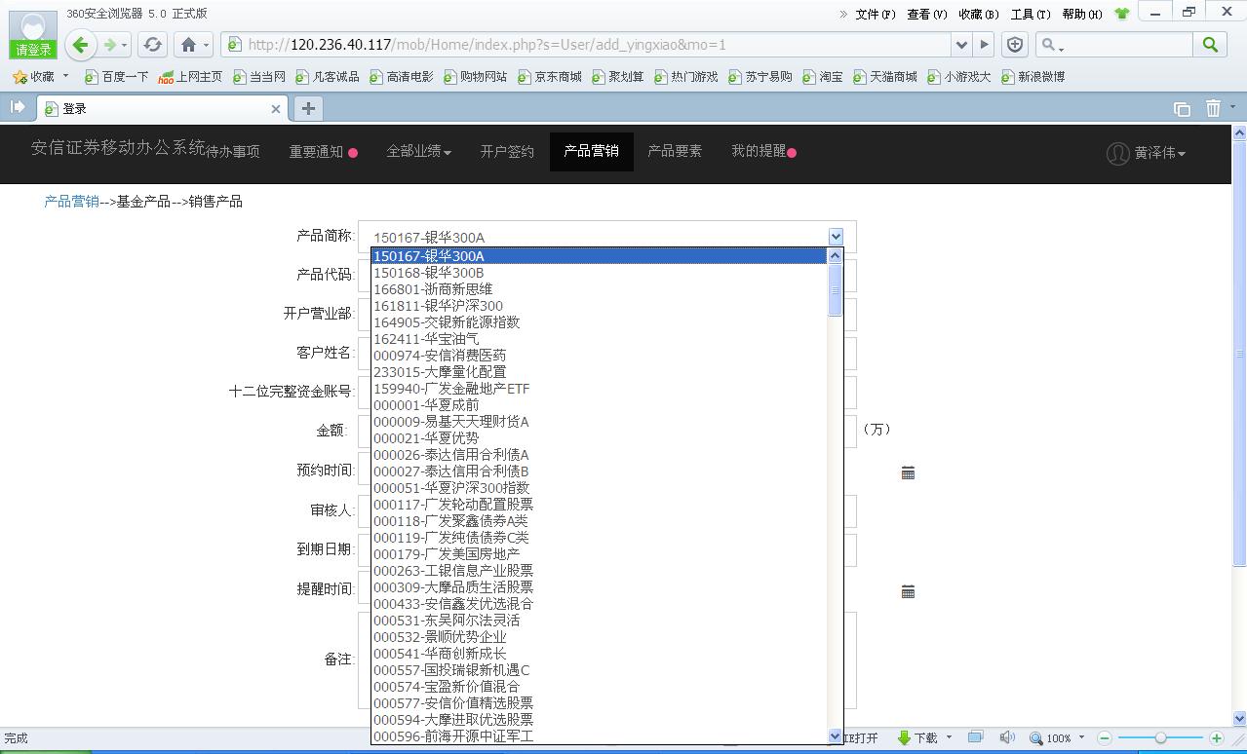This screenshot has width=1247, height=754.
Task: Open the 新浪微博 bookmark
Action: (1033, 76)
